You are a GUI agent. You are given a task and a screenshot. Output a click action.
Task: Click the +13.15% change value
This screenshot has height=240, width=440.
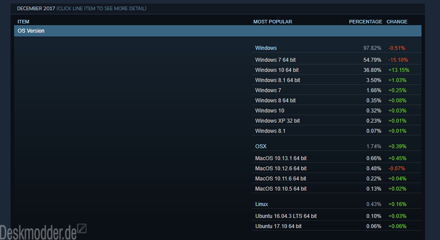[399, 70]
